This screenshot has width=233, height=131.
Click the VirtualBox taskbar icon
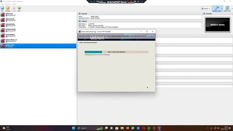pyautogui.click(x=159, y=128)
